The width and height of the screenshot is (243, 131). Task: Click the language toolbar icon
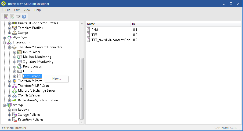pyautogui.click(x=18, y=17)
